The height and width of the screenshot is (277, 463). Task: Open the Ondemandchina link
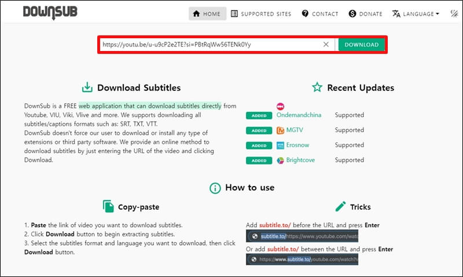click(x=299, y=115)
